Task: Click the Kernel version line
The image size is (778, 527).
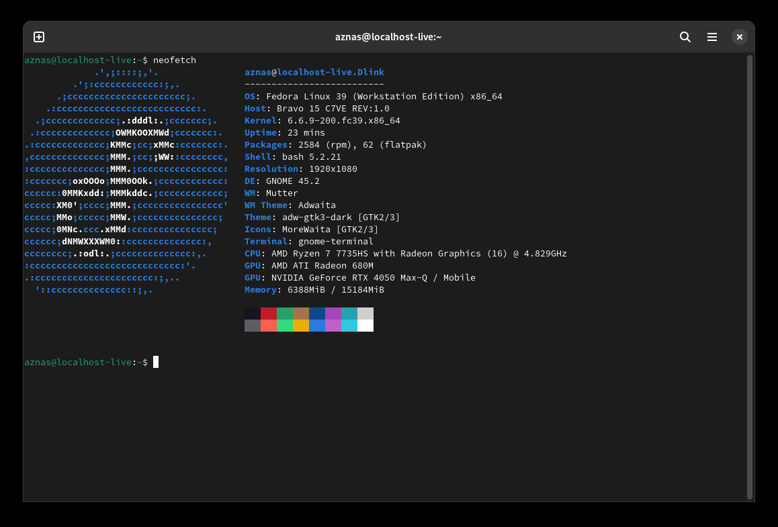Action: tap(322, 121)
